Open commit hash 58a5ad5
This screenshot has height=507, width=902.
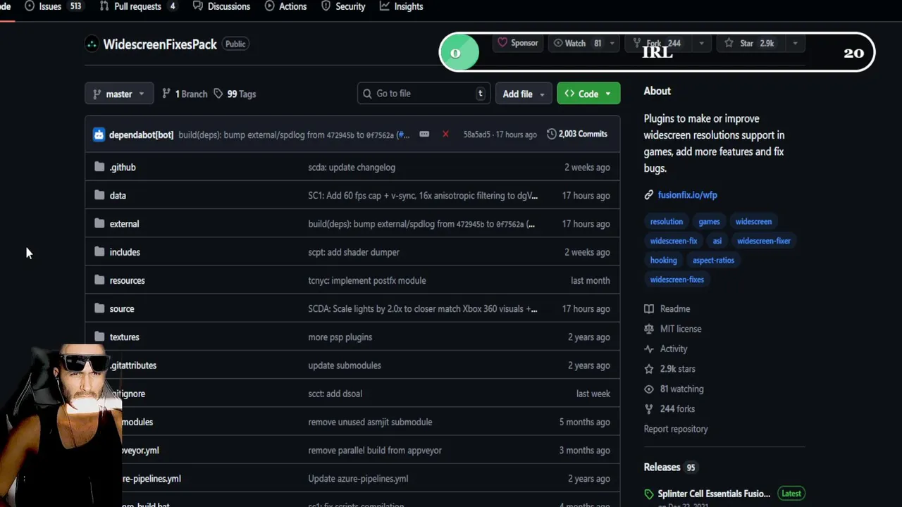click(x=476, y=134)
